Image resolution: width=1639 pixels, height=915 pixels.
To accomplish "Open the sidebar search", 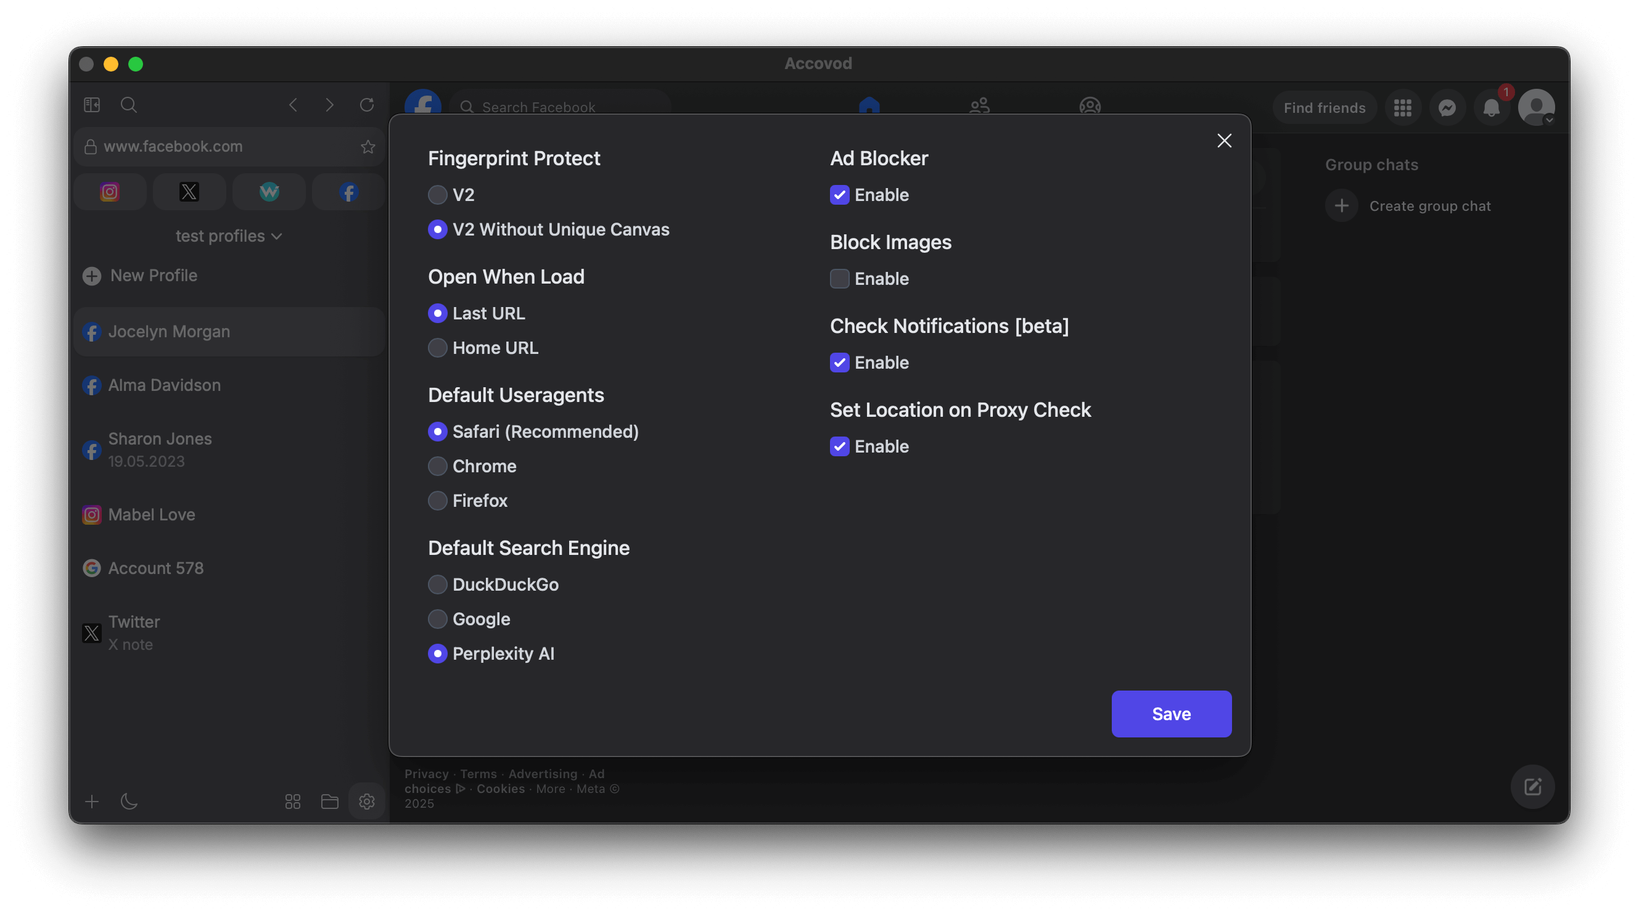I will coord(128,105).
